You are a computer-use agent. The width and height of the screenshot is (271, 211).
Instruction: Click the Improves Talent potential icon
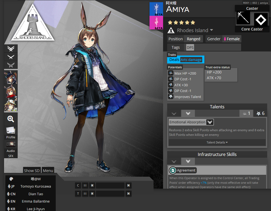[x=171, y=97]
